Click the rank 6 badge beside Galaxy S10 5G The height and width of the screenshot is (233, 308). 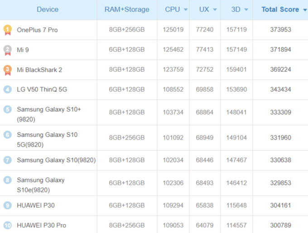7,135
